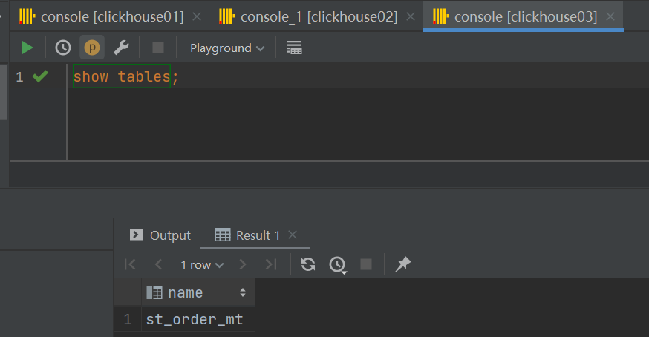Open the query history clock icon
This screenshot has height=337, width=649.
point(63,48)
